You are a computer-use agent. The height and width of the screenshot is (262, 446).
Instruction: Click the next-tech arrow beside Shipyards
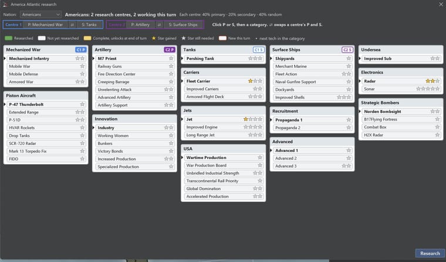pyautogui.click(x=271, y=58)
